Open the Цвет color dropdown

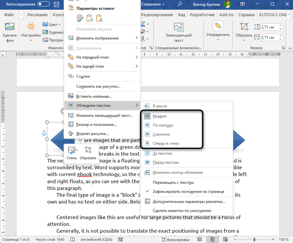click(51, 24)
